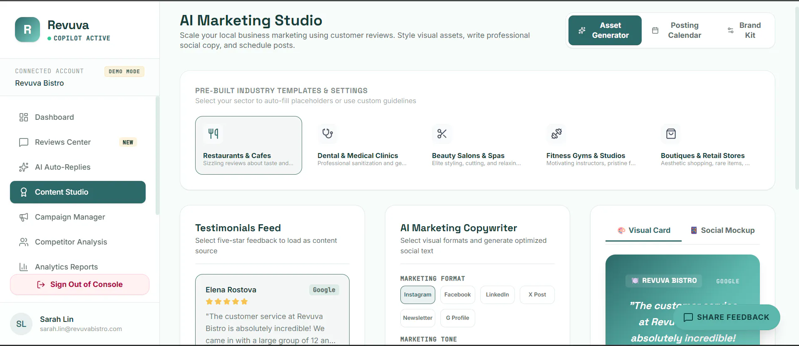Click the Boutiques shopping bag icon

[671, 133]
